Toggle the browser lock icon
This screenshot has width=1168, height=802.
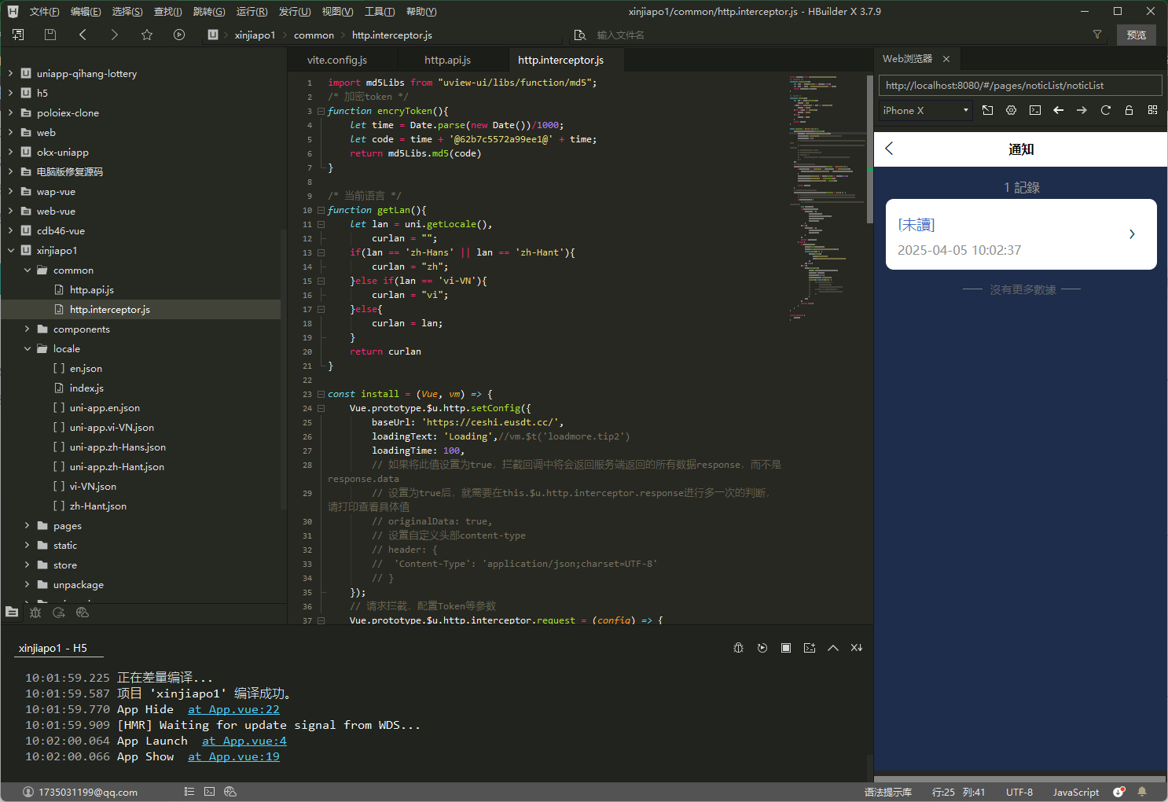[1129, 110]
